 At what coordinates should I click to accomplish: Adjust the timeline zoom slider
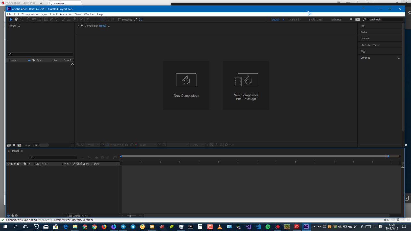click(x=130, y=216)
